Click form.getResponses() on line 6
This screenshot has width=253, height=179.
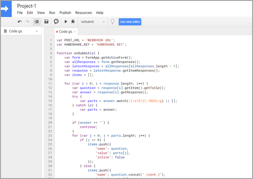pyautogui.click(x=121, y=62)
